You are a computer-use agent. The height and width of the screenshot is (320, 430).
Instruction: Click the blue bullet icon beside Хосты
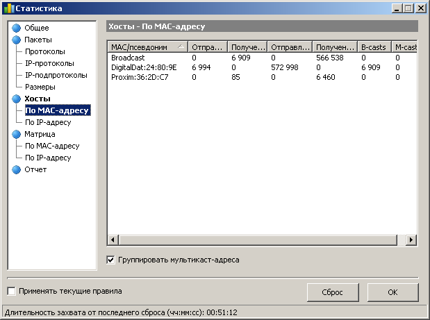click(x=17, y=99)
